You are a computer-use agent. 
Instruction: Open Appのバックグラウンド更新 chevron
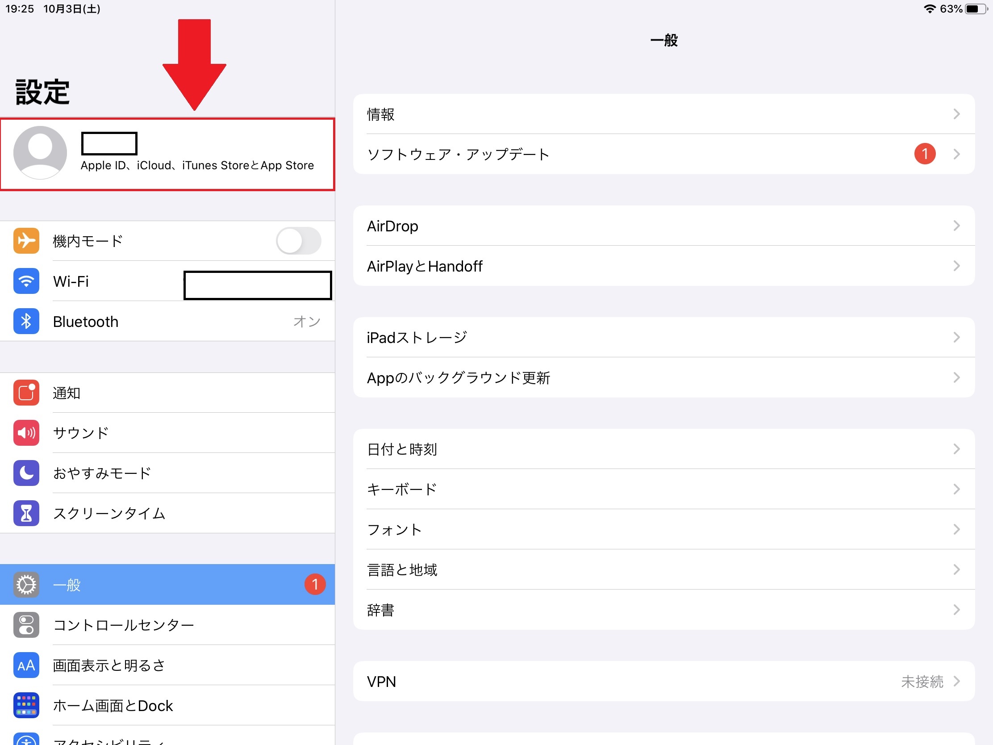(x=957, y=377)
